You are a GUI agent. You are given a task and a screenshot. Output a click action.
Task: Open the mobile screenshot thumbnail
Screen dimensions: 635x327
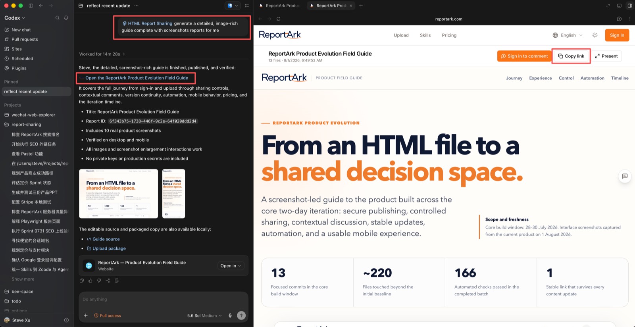(174, 194)
